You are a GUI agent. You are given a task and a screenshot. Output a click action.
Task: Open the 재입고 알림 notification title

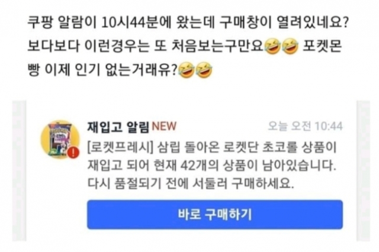[118, 127]
